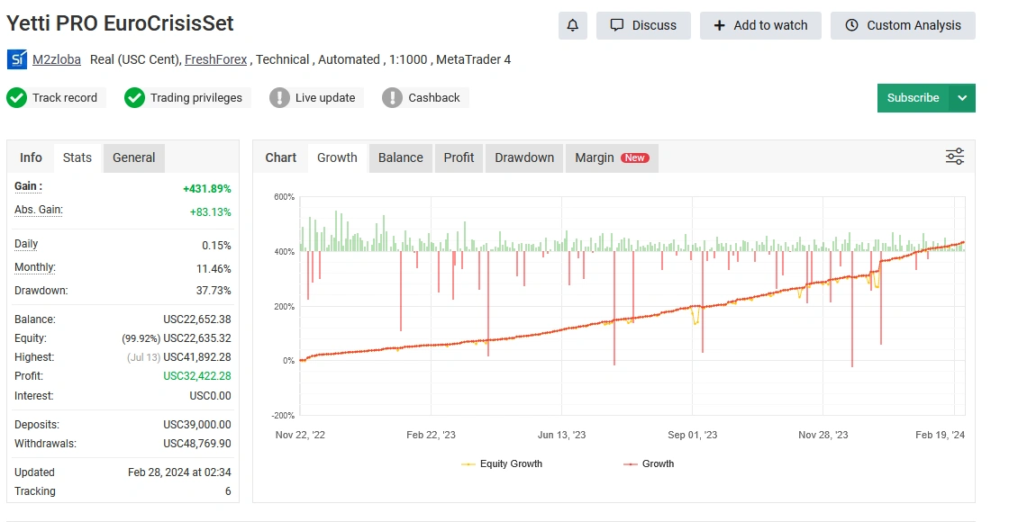
Task: Click the M2zloba user avatar icon
Action: click(17, 59)
